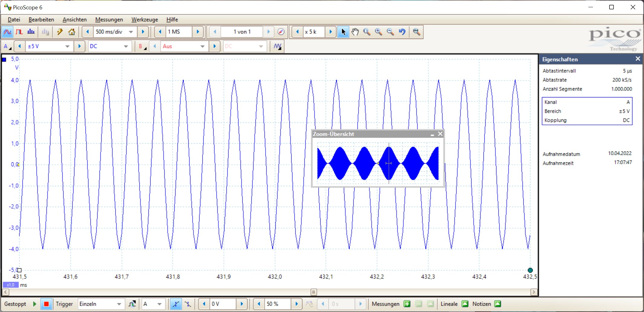Click the yellow trigger marker at 0 V
This screenshot has height=312, width=644.
tap(18, 164)
